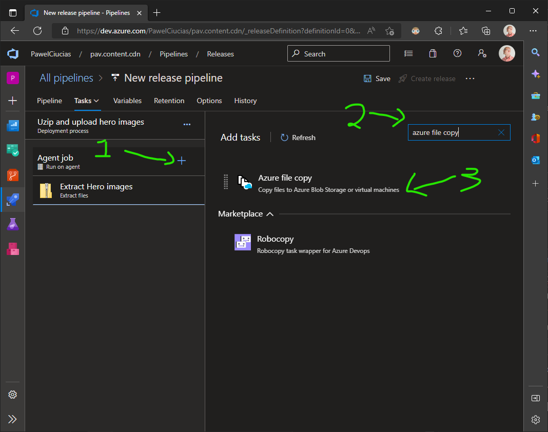Open Pipelines rocket icon in sidebar

click(x=13, y=200)
